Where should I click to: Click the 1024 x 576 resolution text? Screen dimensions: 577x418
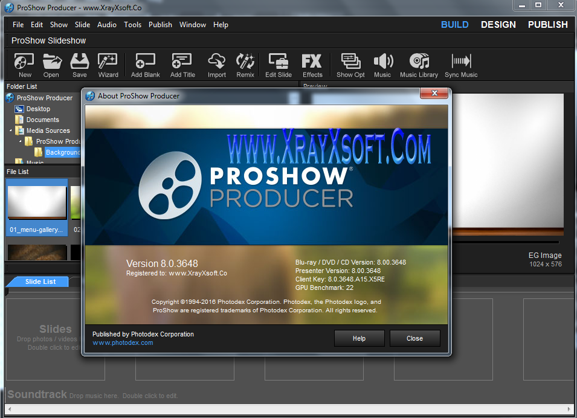point(546,264)
